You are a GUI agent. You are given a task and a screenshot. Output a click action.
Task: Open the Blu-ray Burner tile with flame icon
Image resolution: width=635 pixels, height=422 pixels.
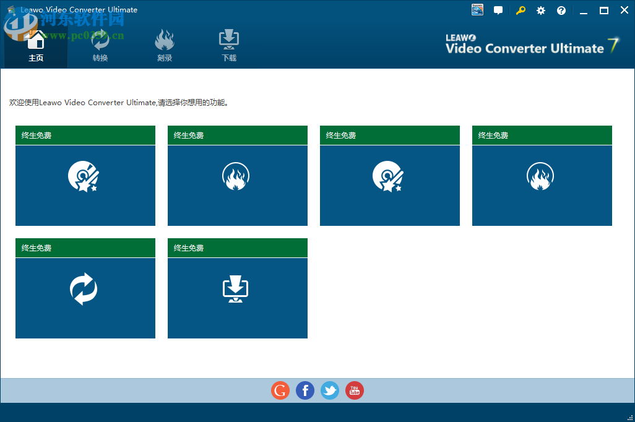[x=237, y=184]
